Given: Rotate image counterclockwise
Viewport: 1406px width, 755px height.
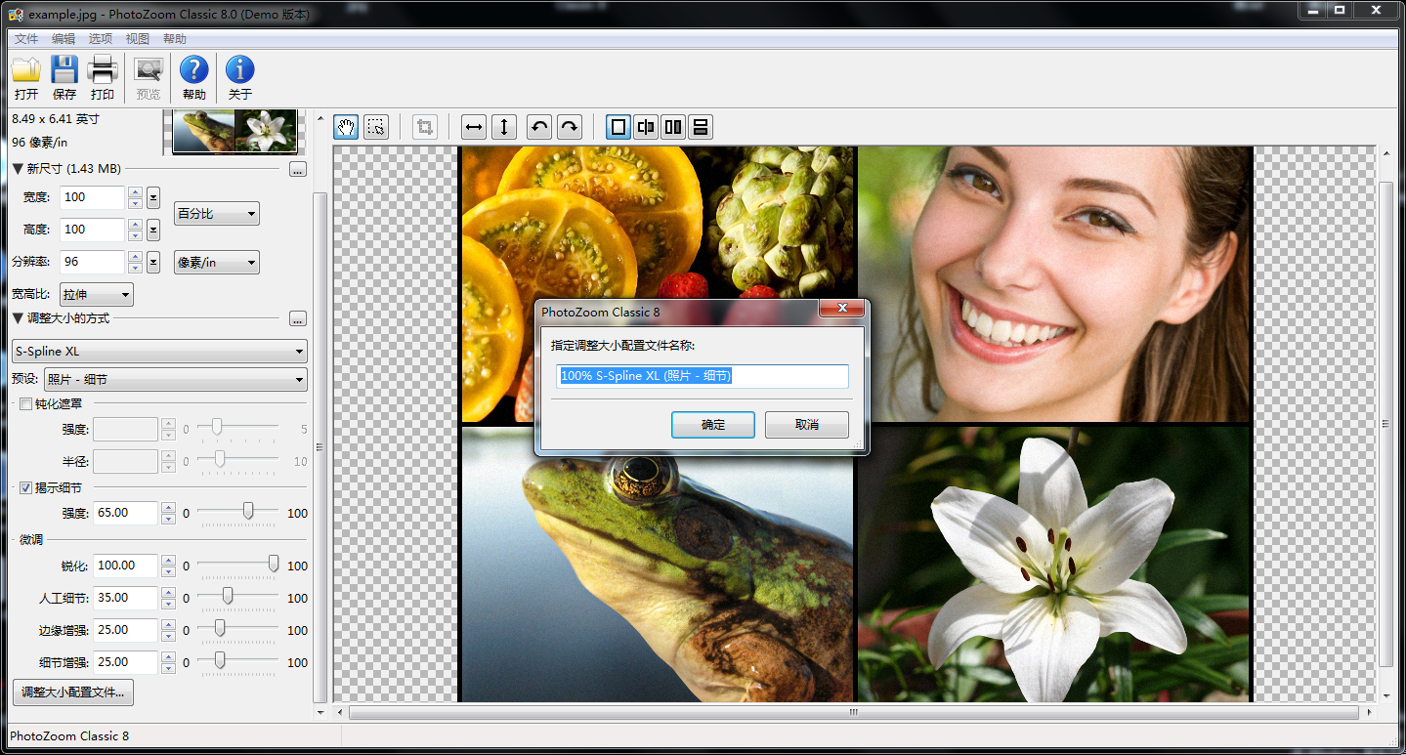Looking at the screenshot, I should tap(539, 127).
